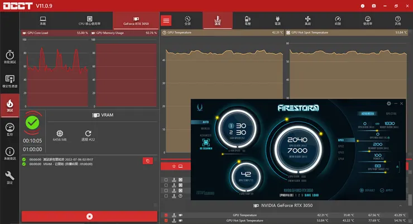413x224 pixels.
Task: Select the clock speedometer filter tab
Action: coord(338,21)
